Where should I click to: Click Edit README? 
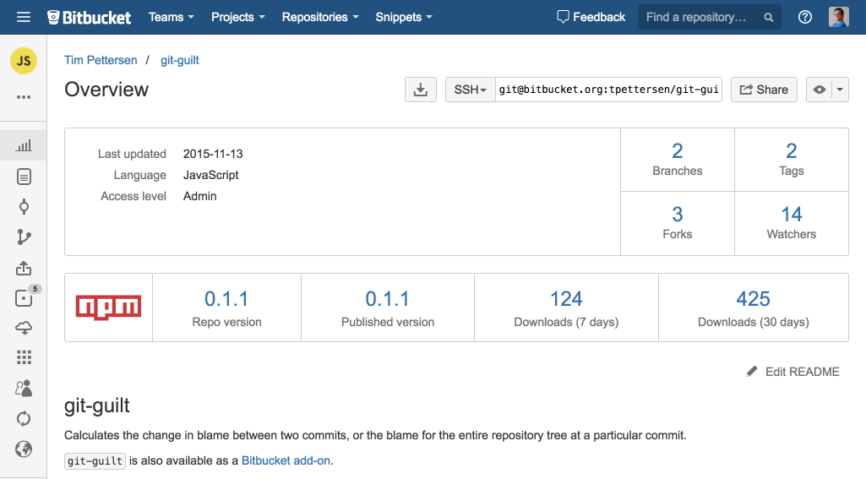pyautogui.click(x=802, y=372)
